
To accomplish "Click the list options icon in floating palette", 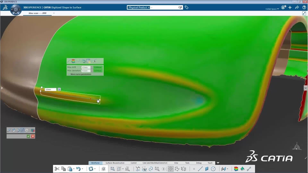I will [89, 61].
